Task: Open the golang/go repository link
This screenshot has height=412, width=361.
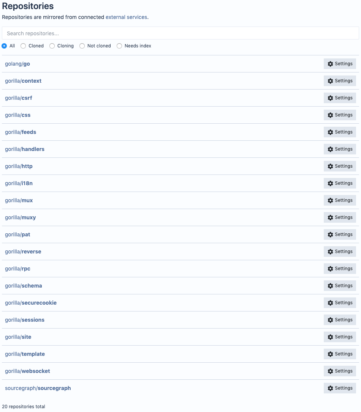Action: (x=17, y=64)
